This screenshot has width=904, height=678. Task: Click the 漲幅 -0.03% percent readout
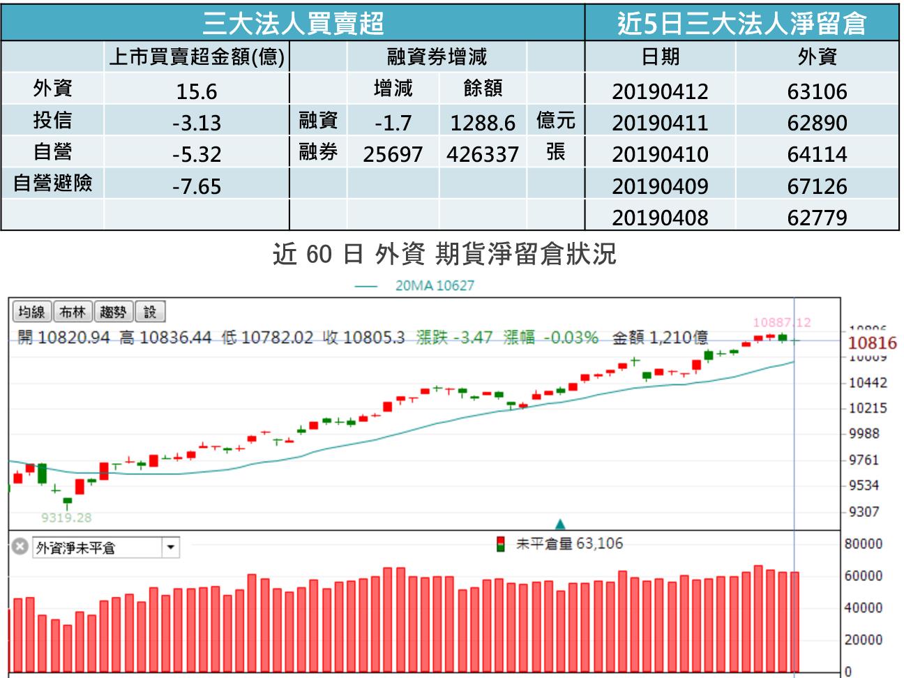tap(550, 338)
